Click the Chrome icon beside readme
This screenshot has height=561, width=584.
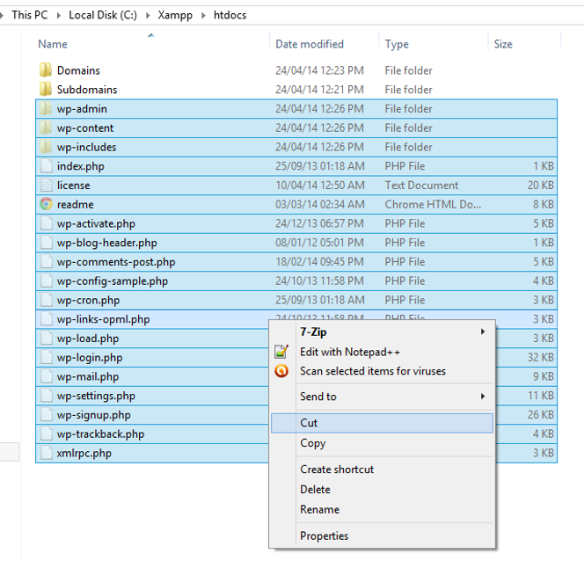pos(47,204)
